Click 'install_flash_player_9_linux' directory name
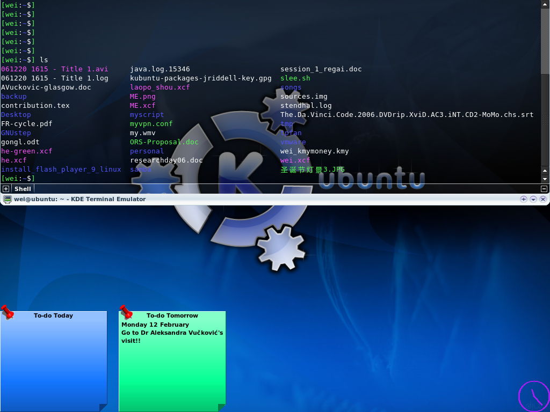 coord(61,169)
